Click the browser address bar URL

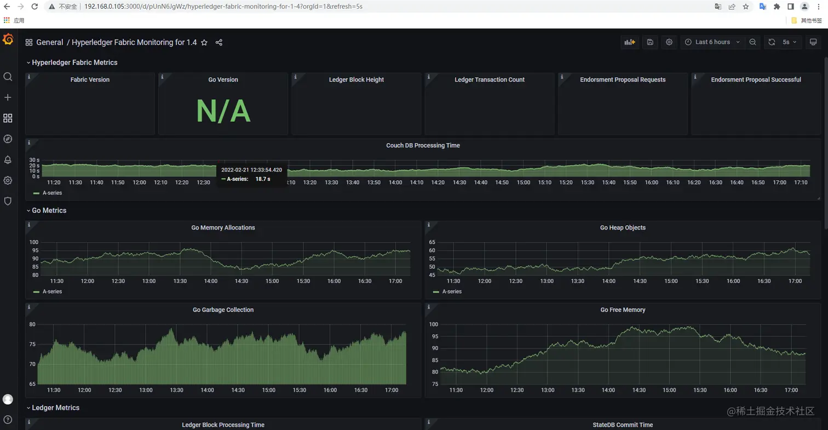tap(223, 7)
